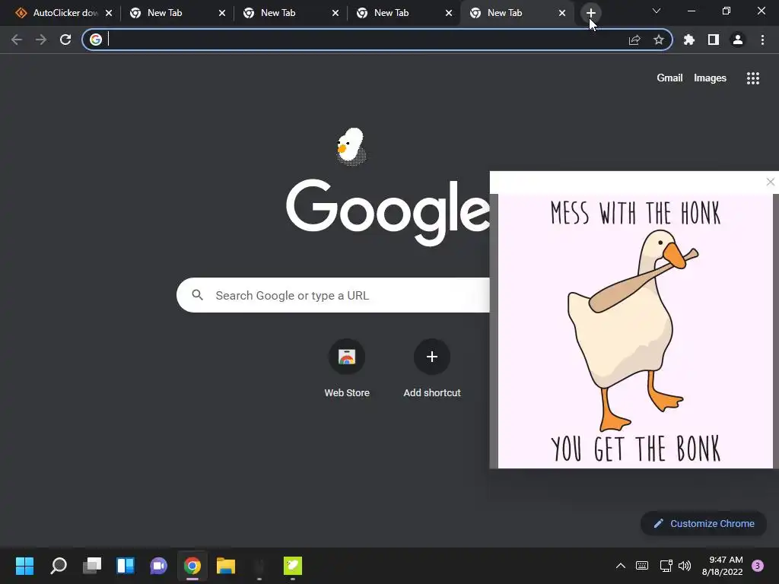
Task: Open Gmail link
Action: click(x=669, y=78)
